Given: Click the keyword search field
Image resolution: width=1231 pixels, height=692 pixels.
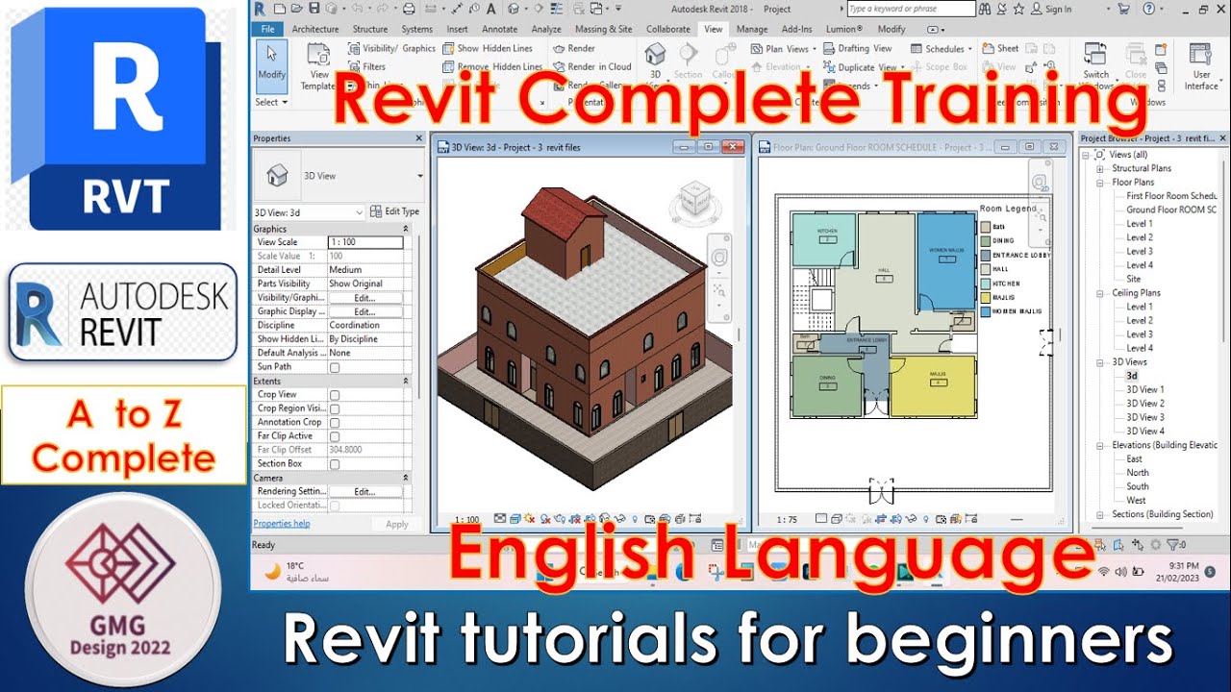Looking at the screenshot, I should (911, 9).
